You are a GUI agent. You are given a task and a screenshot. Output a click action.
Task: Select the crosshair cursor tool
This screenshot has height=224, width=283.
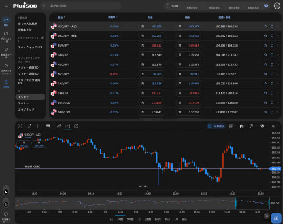click(38, 126)
